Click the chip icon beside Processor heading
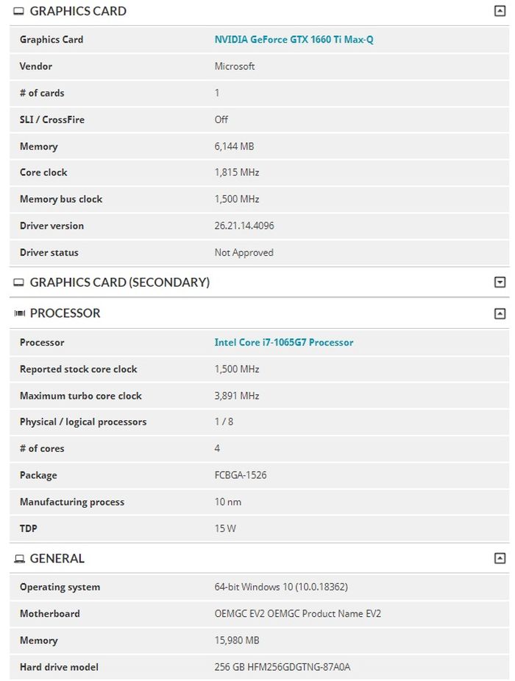This screenshot has width=515, height=681. point(19,314)
